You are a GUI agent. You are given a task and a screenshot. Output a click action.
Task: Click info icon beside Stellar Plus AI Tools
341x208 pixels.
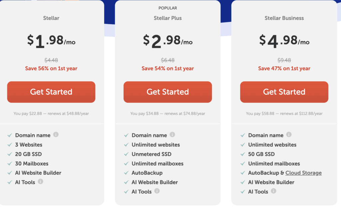(157, 191)
